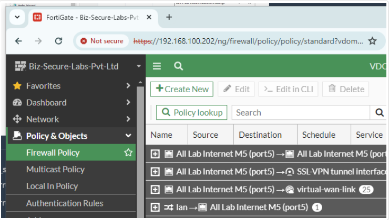Screen dimensions: 389x220
Task: Open the Multicast Policy menu item
Action: click(55, 169)
